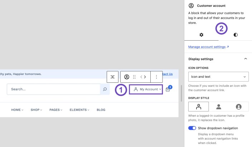
Task: Open the shopping cart icon
Action: pos(168,89)
